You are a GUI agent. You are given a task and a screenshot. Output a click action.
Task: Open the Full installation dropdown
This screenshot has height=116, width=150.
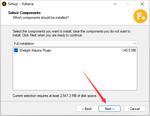[x=75, y=44]
